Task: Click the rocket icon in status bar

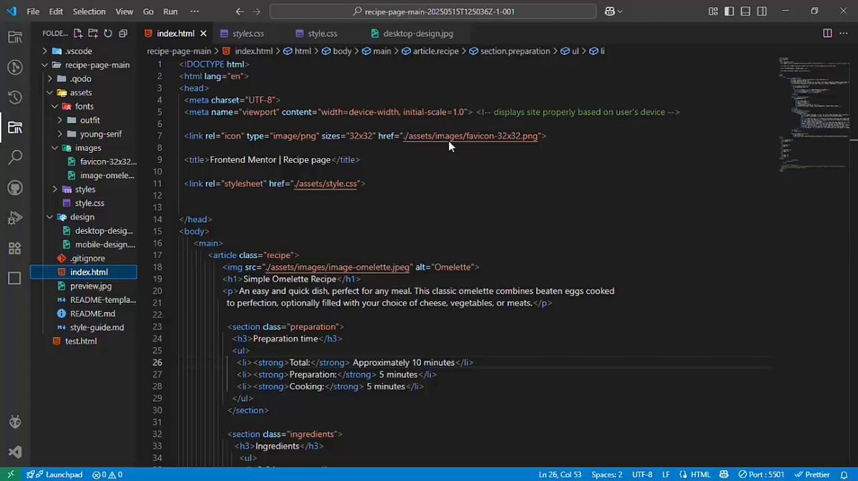Action: pos(31,475)
